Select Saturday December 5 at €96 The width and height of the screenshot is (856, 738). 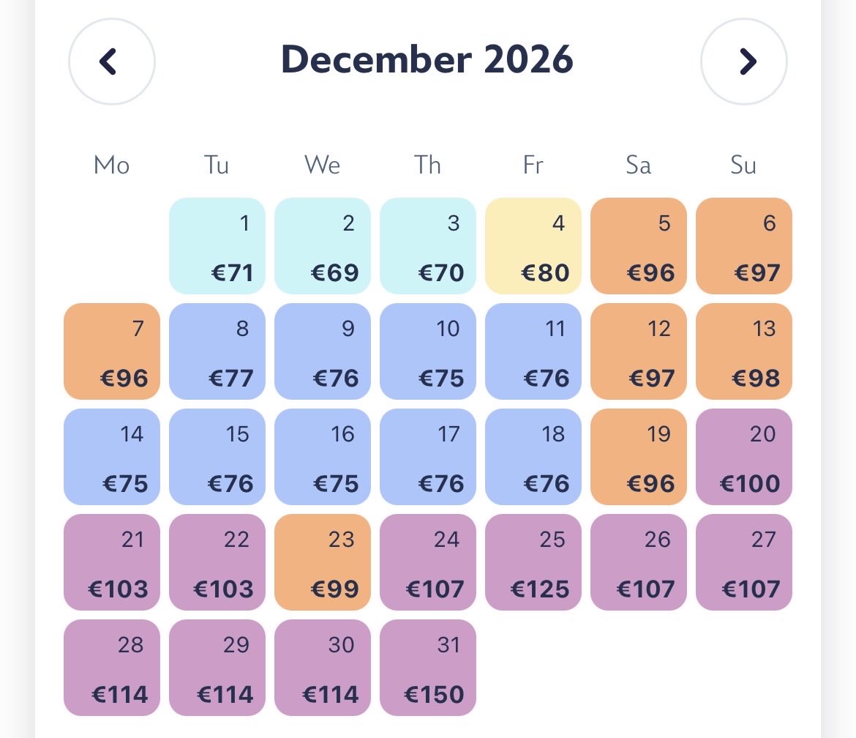(639, 246)
